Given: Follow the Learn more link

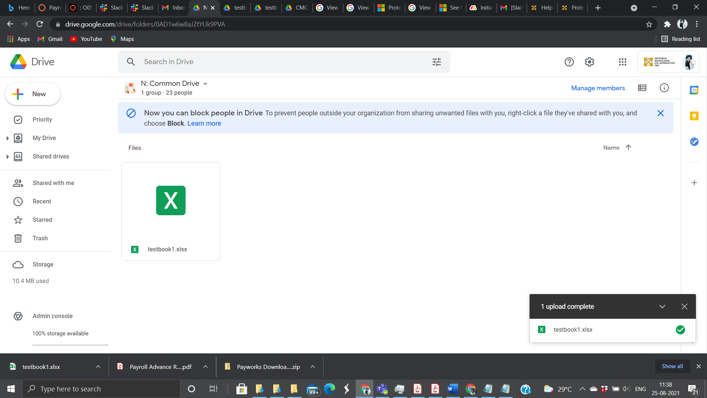Looking at the screenshot, I should tap(204, 123).
